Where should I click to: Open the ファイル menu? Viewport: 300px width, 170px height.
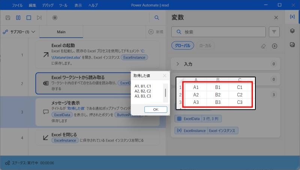click(17, 5)
